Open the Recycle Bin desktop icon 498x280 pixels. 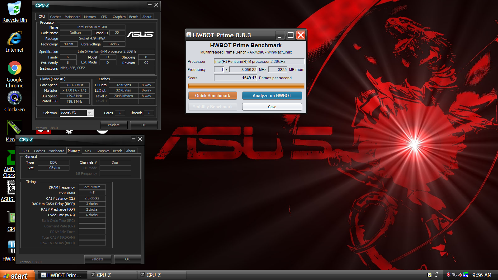(14, 12)
